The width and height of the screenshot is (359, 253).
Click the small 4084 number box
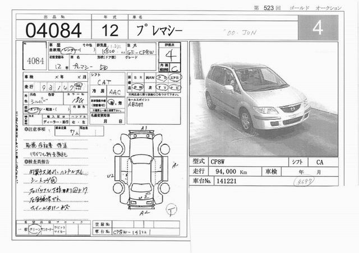[35, 56]
